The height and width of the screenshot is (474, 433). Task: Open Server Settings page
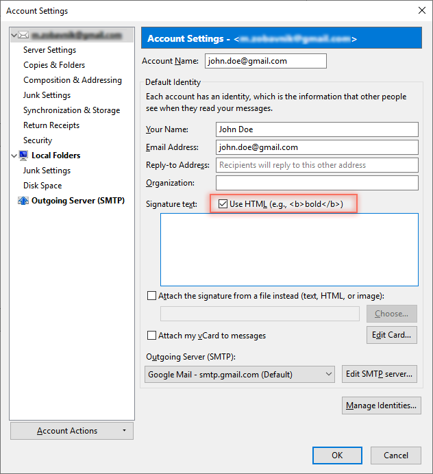click(x=49, y=50)
